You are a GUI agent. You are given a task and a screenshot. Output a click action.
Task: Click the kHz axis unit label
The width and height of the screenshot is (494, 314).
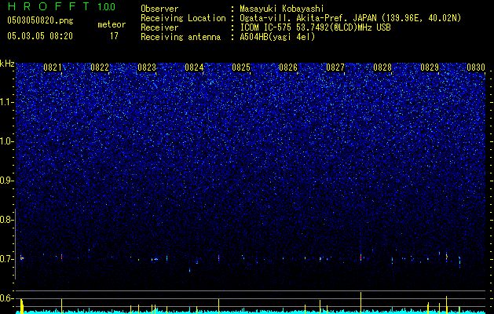click(x=7, y=64)
